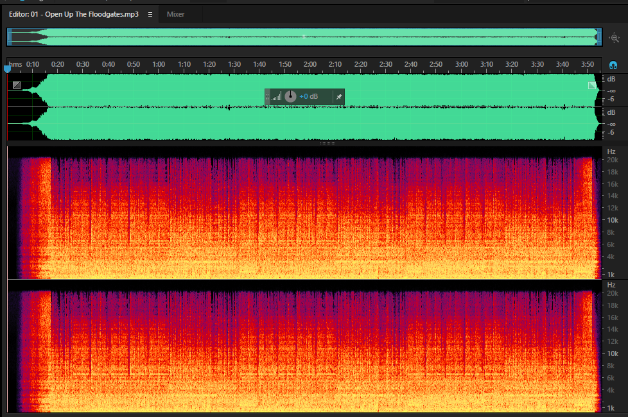Viewport: 628px width, 417px height.
Task: Click the 10k mark on the upper frequency scale
Action: tap(613, 220)
